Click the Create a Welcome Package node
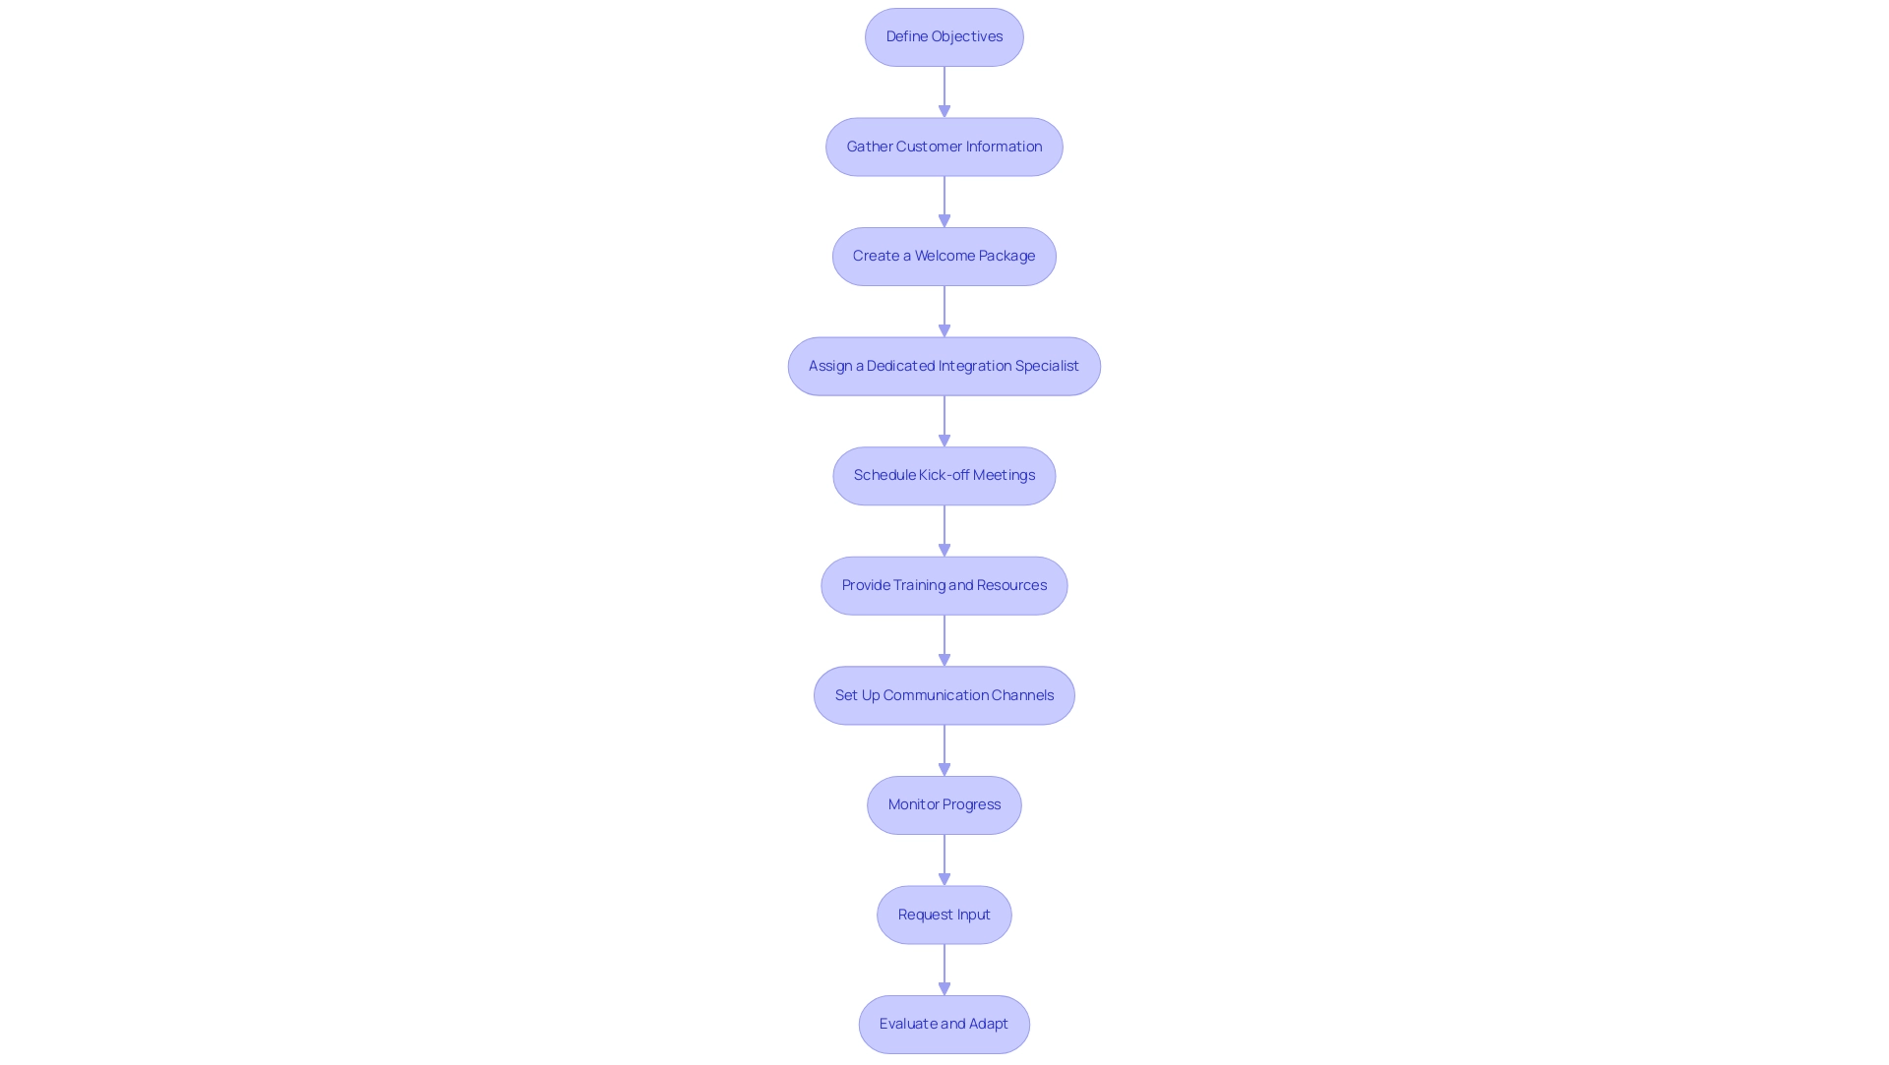Viewport: 1889px width, 1065px height. tap(944, 256)
